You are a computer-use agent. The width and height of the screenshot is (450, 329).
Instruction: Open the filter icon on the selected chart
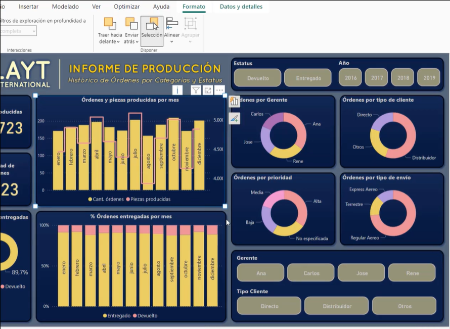pyautogui.click(x=196, y=90)
